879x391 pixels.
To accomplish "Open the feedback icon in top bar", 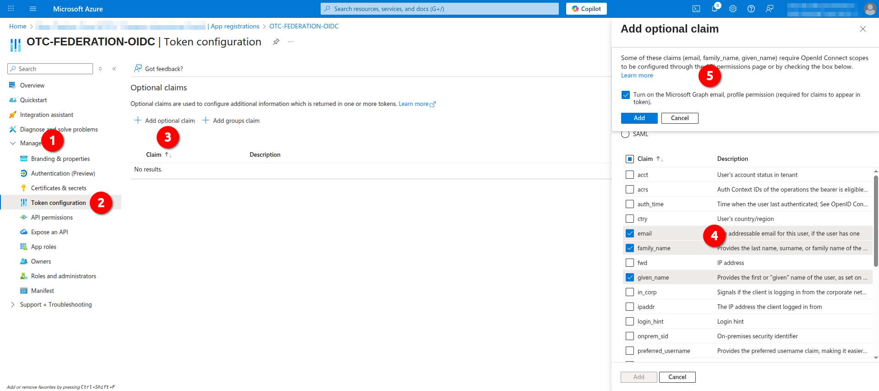I will click(770, 9).
